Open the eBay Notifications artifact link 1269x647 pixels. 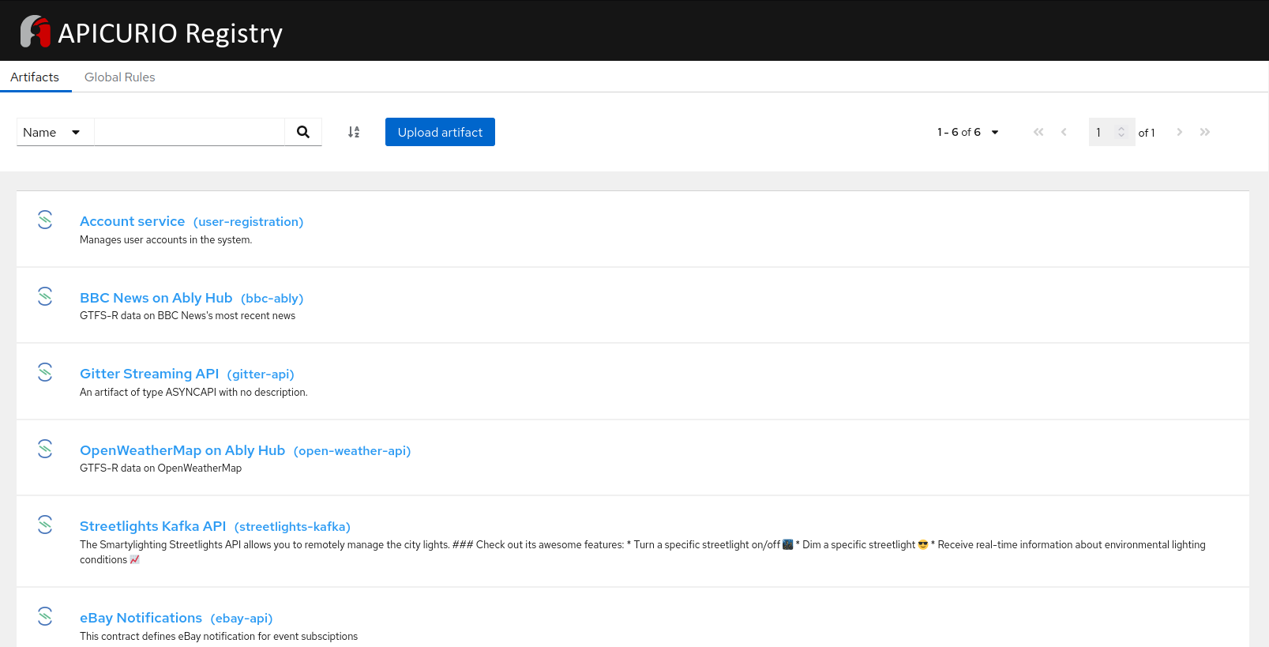141,618
